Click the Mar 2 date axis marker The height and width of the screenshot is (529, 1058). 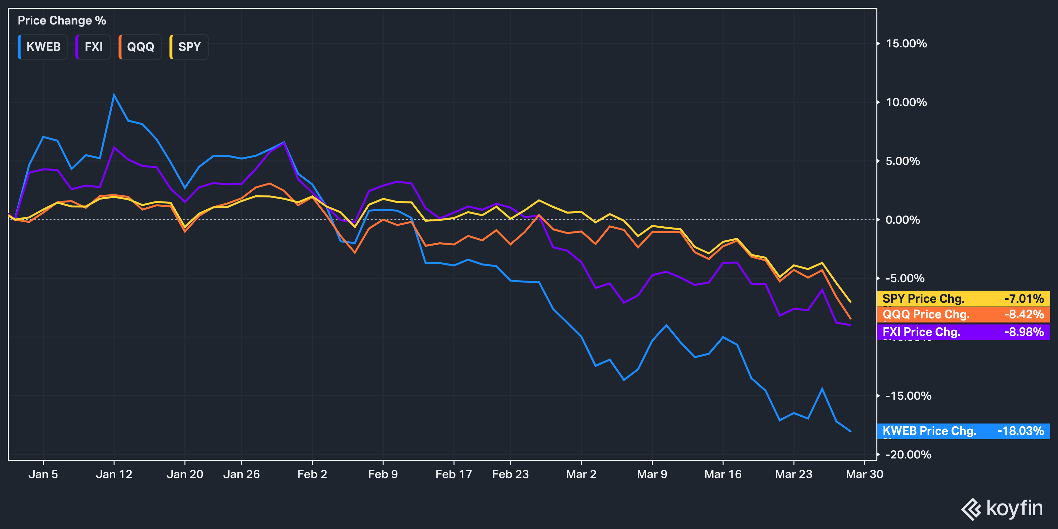tap(581, 474)
